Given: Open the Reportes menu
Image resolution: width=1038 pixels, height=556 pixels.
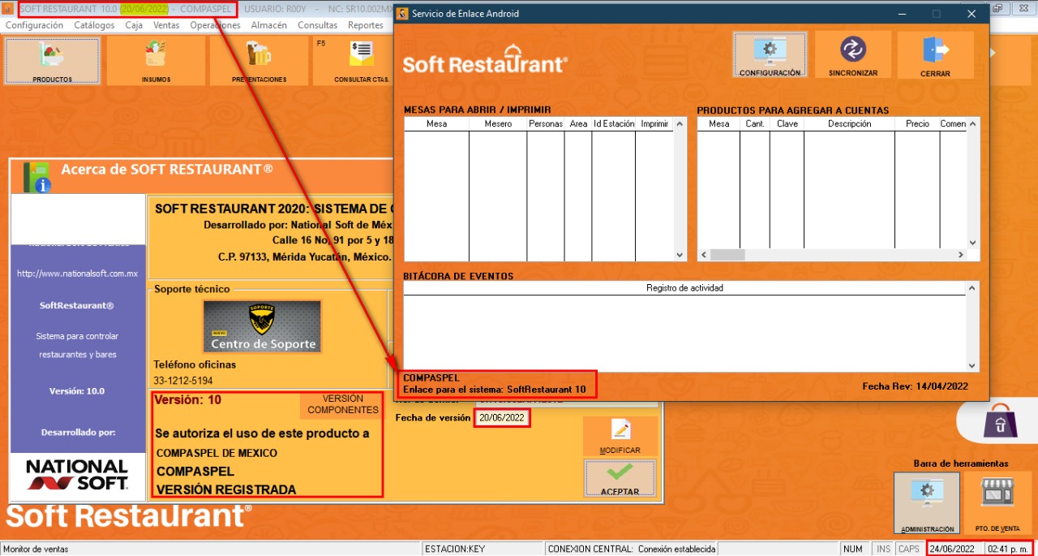Looking at the screenshot, I should [365, 25].
